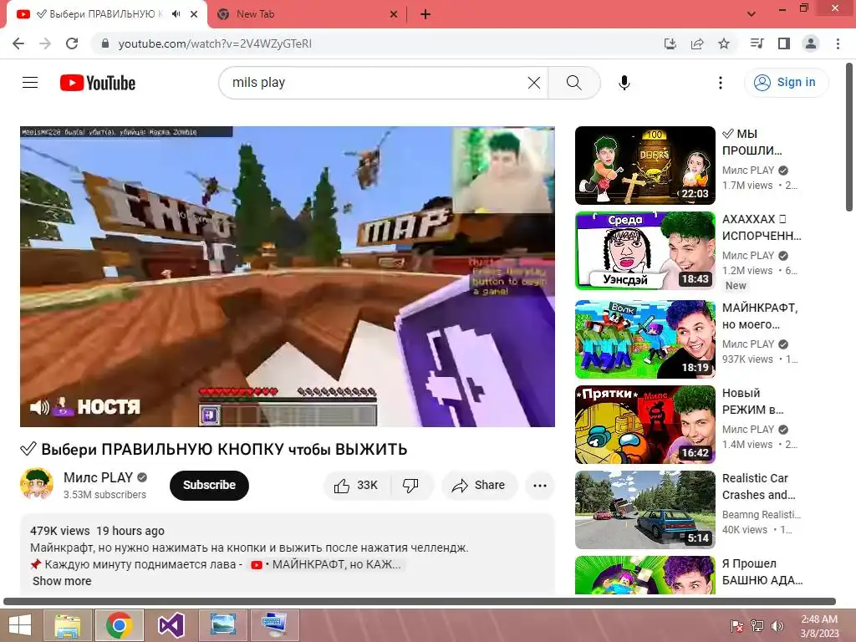Click the Beamng Realisti... channel name
856x642 pixels.
tap(761, 514)
